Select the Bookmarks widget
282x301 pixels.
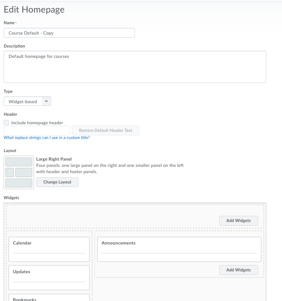point(49,298)
